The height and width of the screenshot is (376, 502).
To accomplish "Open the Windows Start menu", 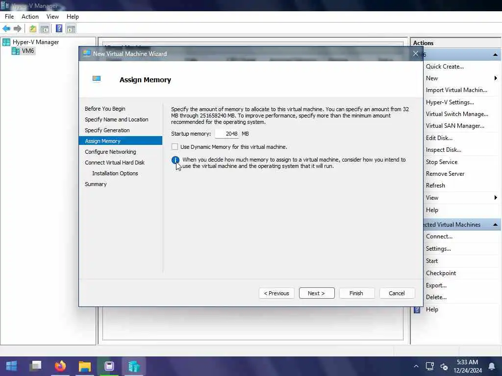I will click(12, 366).
